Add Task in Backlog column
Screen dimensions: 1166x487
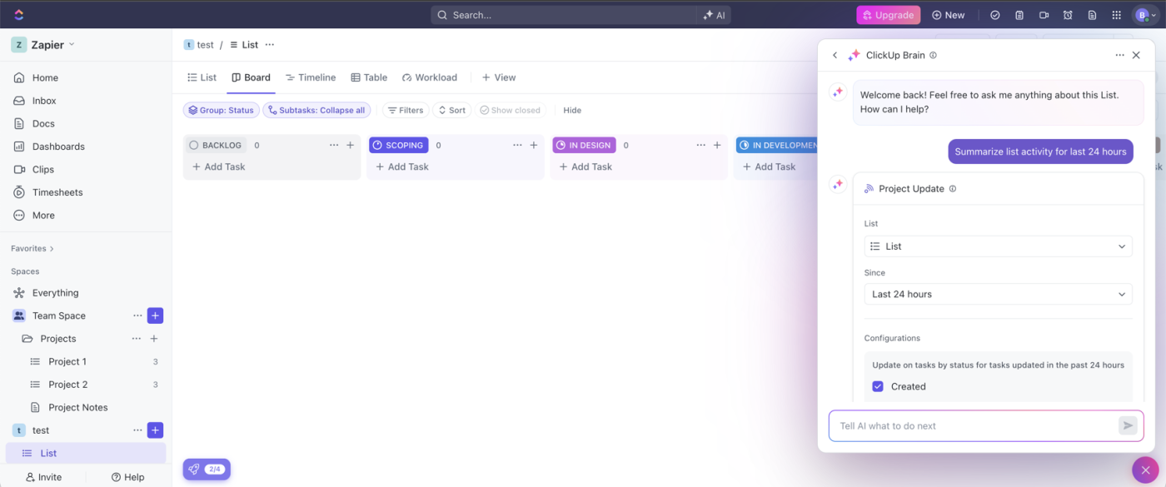coord(219,166)
